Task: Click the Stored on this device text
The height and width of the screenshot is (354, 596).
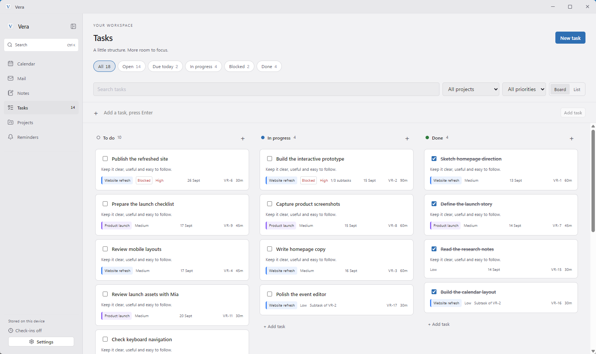Action: click(x=26, y=321)
